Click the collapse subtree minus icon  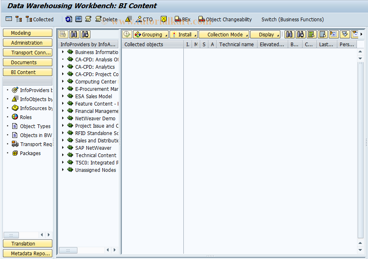pos(354,34)
